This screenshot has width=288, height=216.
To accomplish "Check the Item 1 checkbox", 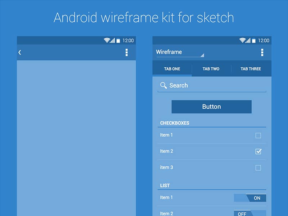I will click(x=258, y=135).
